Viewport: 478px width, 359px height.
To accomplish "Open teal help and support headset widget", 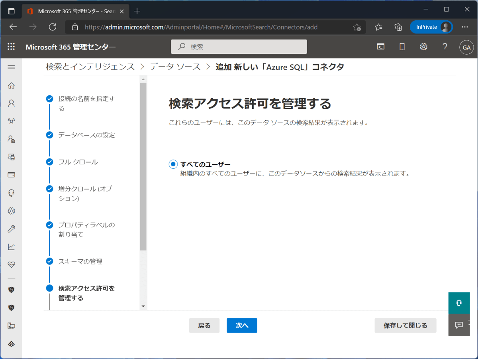I will click(x=459, y=303).
